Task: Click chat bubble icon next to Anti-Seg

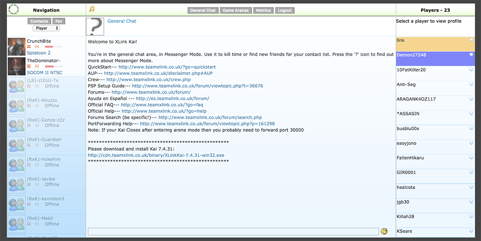Action: coord(471,84)
